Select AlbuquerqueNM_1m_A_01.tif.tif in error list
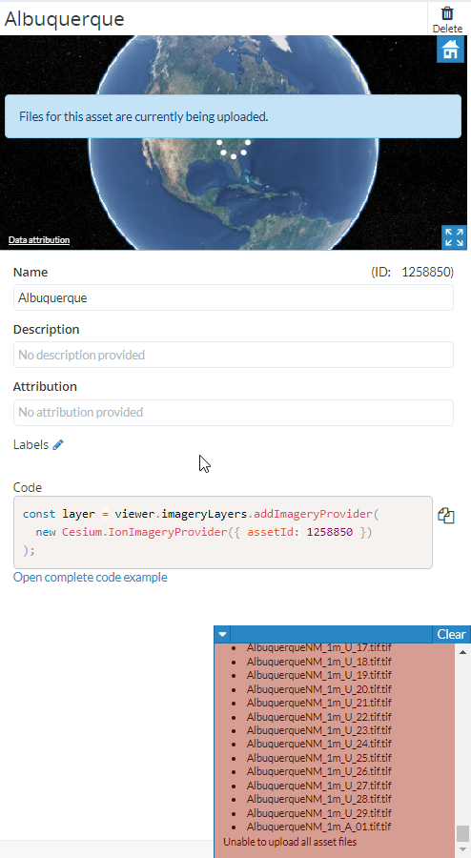Viewport: 471px width, 858px height. (x=318, y=827)
